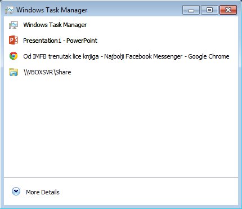
Task: Click the "More Details" label
Action: click(x=43, y=192)
